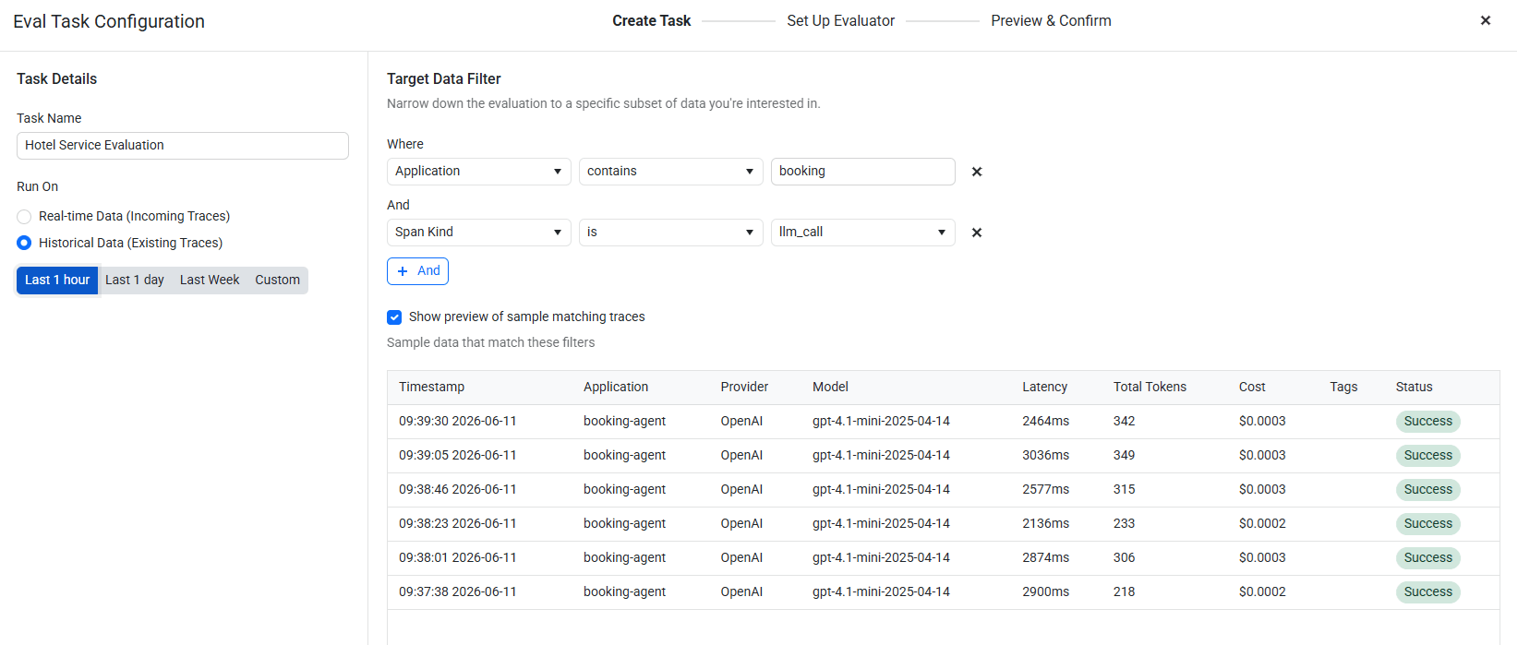1517x645 pixels.
Task: Click the Latency column header
Action: click(x=1045, y=388)
